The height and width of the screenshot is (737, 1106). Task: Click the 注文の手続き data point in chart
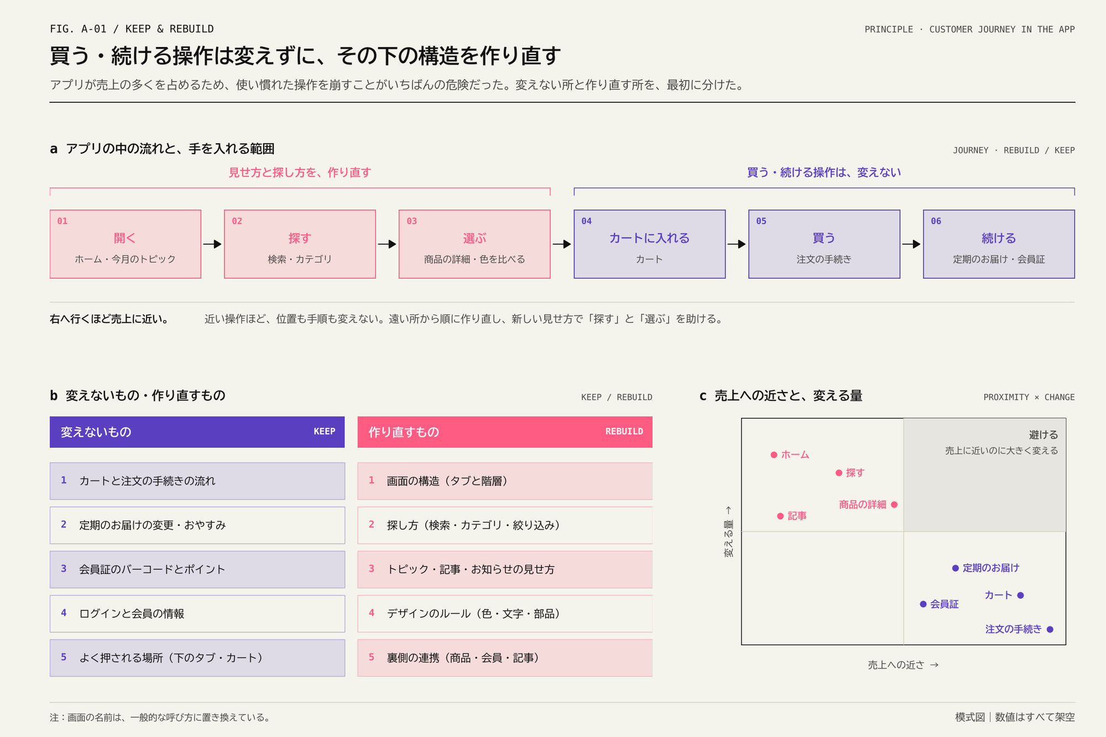coord(1050,629)
